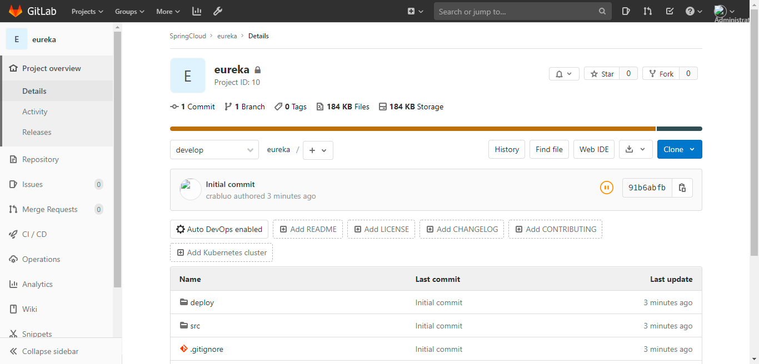Focus the Search or jump to field

pos(522,11)
